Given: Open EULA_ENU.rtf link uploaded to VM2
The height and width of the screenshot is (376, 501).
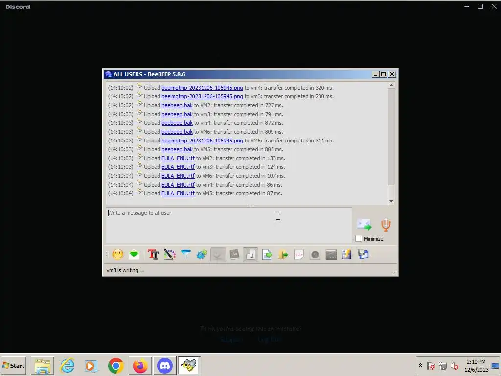Looking at the screenshot, I should pyautogui.click(x=178, y=158).
